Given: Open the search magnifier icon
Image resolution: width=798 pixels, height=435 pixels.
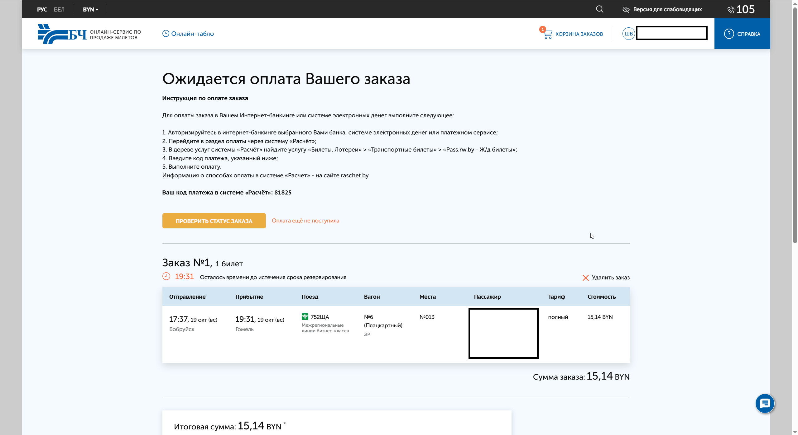Looking at the screenshot, I should tap(599, 9).
